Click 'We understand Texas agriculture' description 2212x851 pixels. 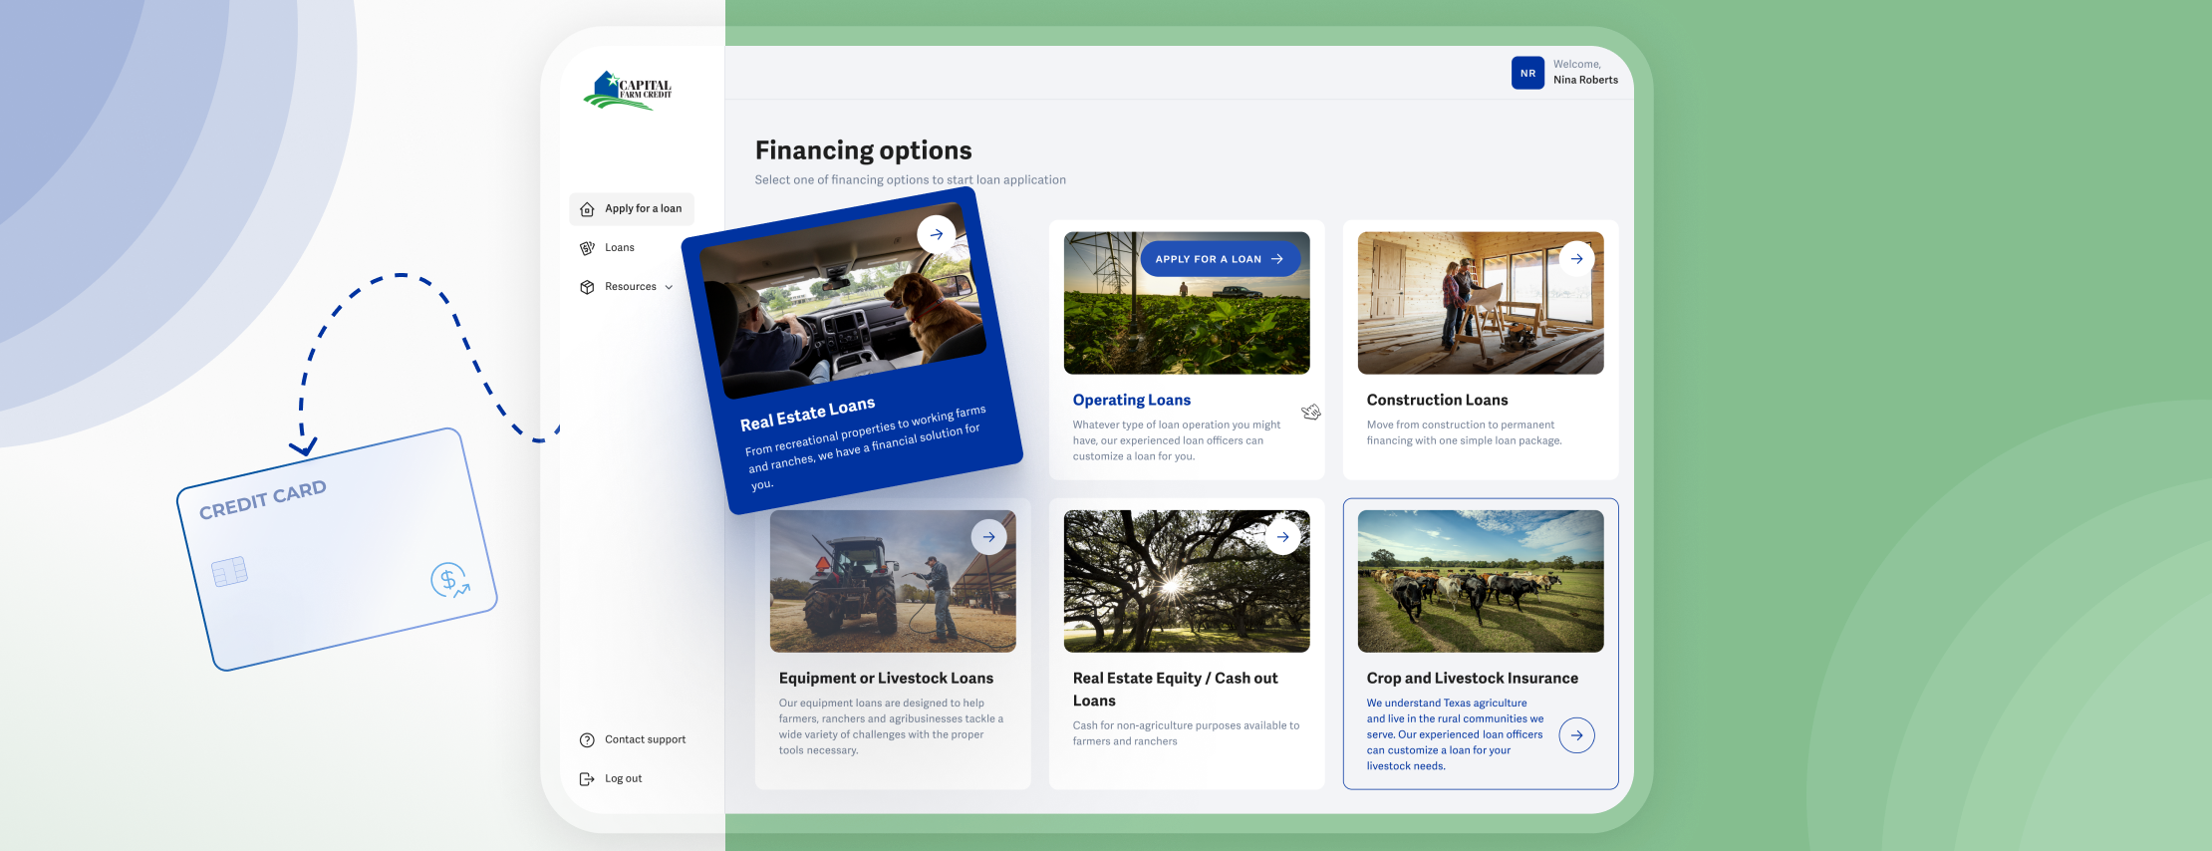click(1455, 734)
